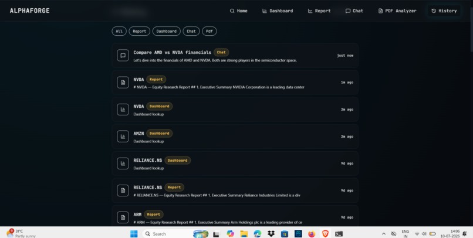Select the AMZN entry title
This screenshot has width=473, height=238.
pyautogui.click(x=138, y=134)
